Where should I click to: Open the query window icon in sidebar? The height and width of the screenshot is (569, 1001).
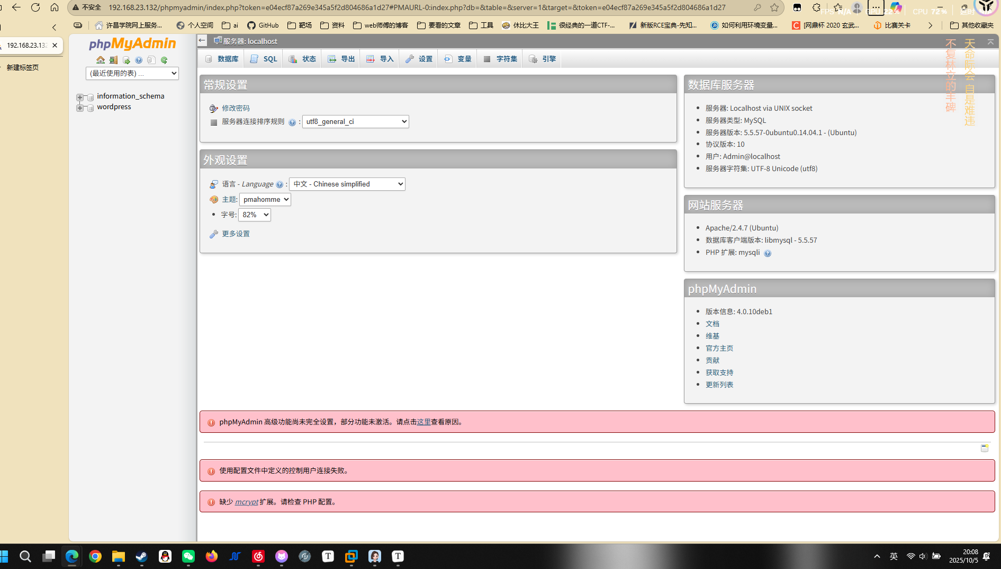(126, 60)
